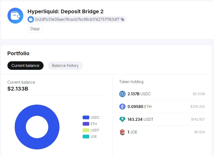Click the USDT token icon
Screen dimensions: 214x155
(x=122, y=119)
